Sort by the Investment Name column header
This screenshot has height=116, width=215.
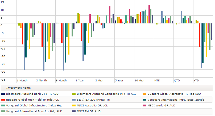click(x=18, y=88)
